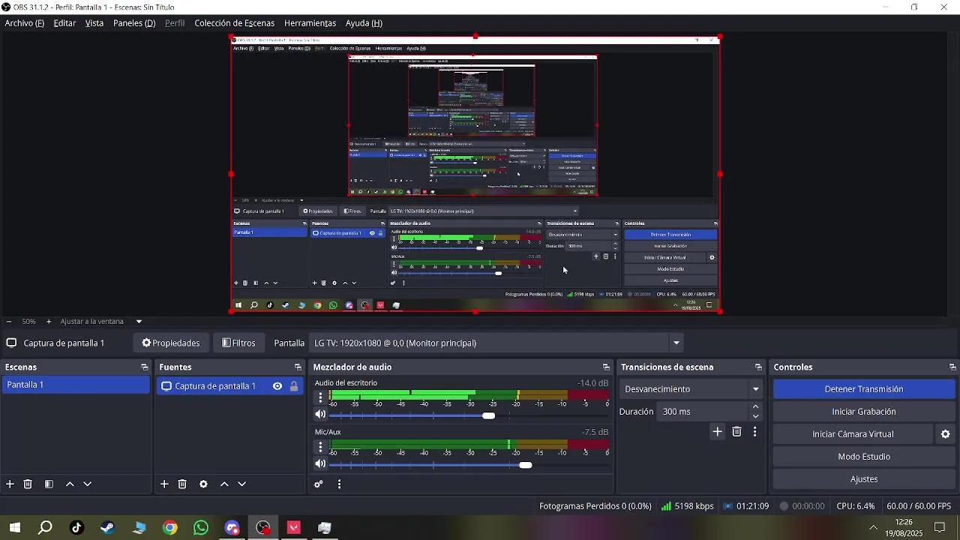The image size is (960, 540).
Task: Undock the Controles panel
Action: pos(952,367)
